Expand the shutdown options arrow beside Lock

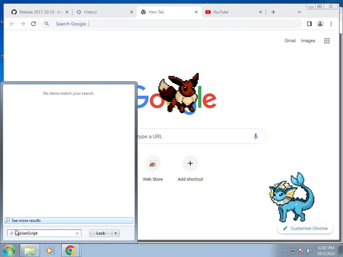click(116, 233)
